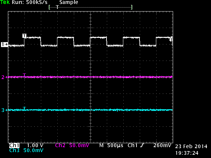Click the 260mV trigger level readout

pyautogui.click(x=162, y=145)
